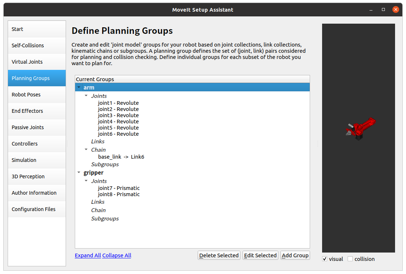Collapse the arm group arrow
The image size is (406, 274).
click(x=79, y=87)
